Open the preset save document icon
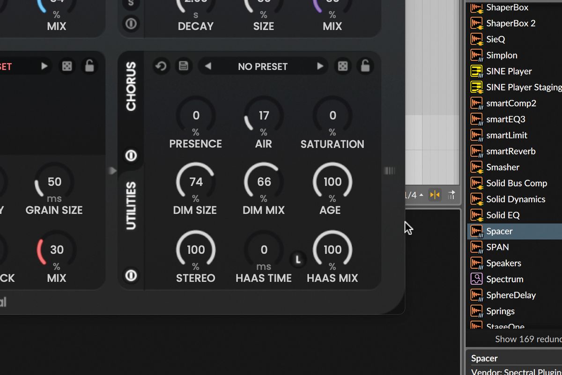562x375 pixels. 184,66
